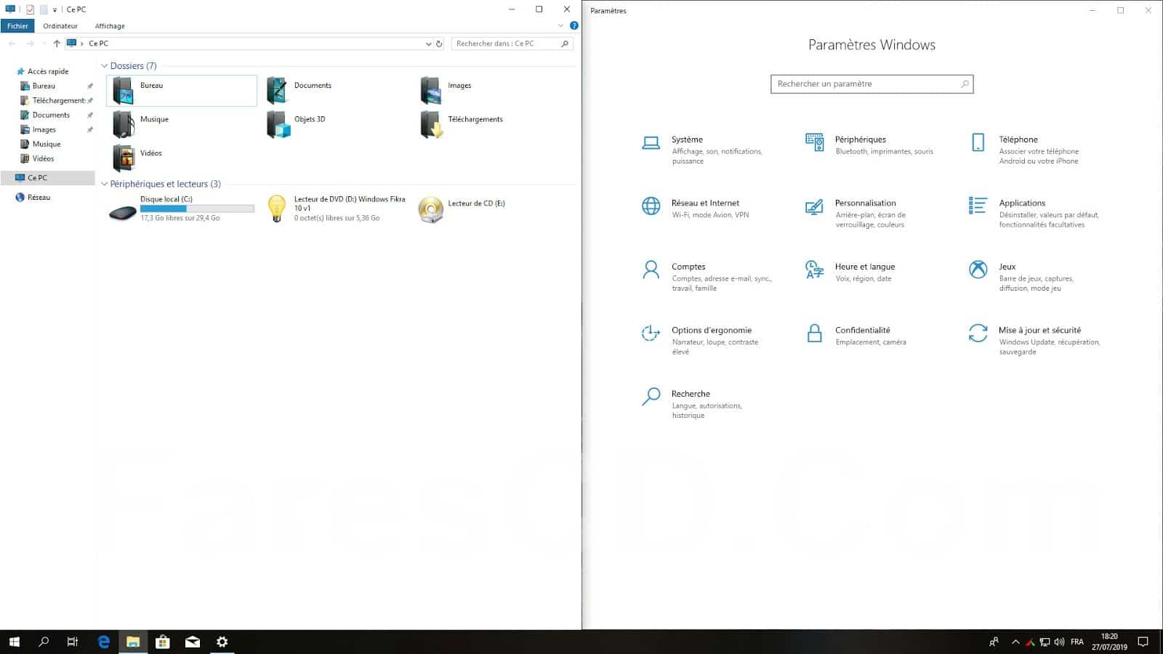
Task: Open Microsoft Store from taskbar
Action: point(163,642)
